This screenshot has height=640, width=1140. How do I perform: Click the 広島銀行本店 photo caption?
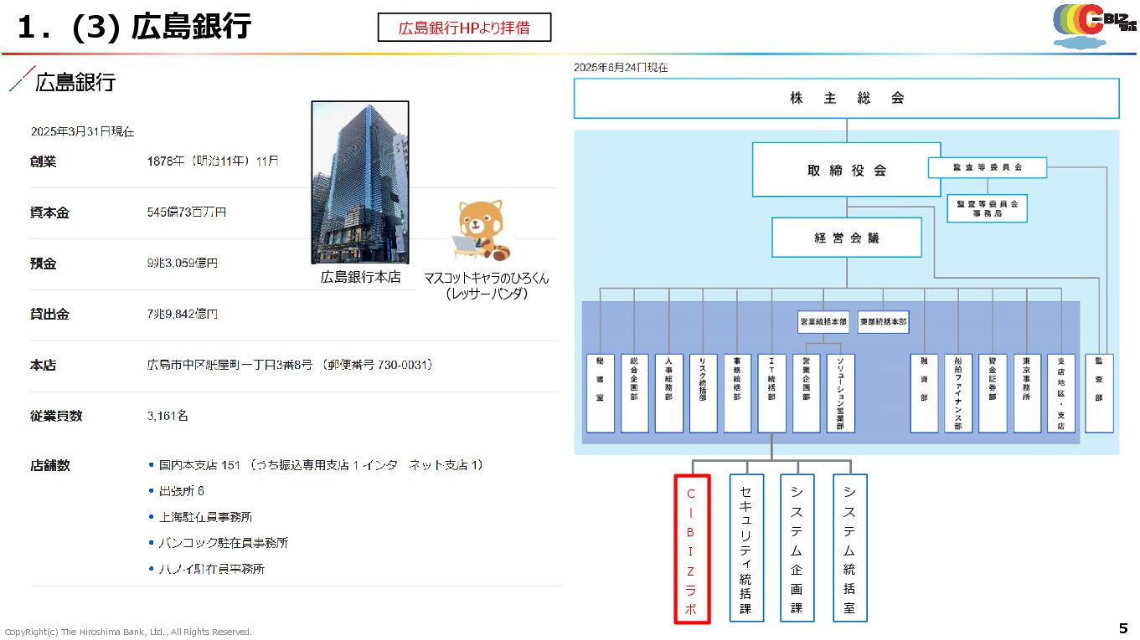[360, 277]
